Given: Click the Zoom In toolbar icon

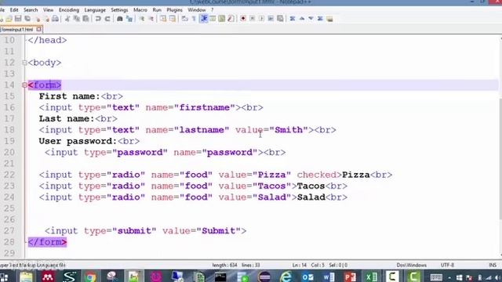Looking at the screenshot, I should point(142,19).
